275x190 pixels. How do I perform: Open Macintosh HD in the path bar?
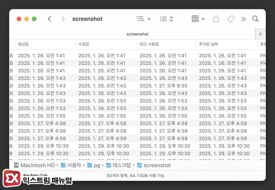(34, 165)
